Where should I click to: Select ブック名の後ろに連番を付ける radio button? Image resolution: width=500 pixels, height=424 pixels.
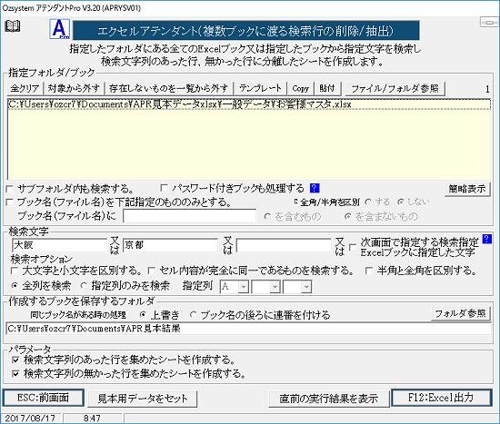(x=193, y=315)
